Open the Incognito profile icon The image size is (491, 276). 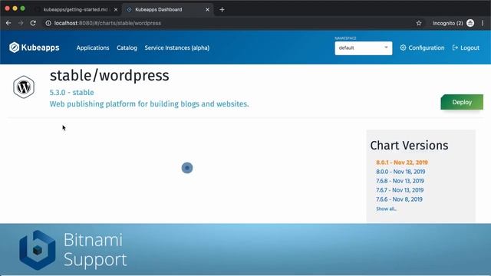tap(470, 23)
